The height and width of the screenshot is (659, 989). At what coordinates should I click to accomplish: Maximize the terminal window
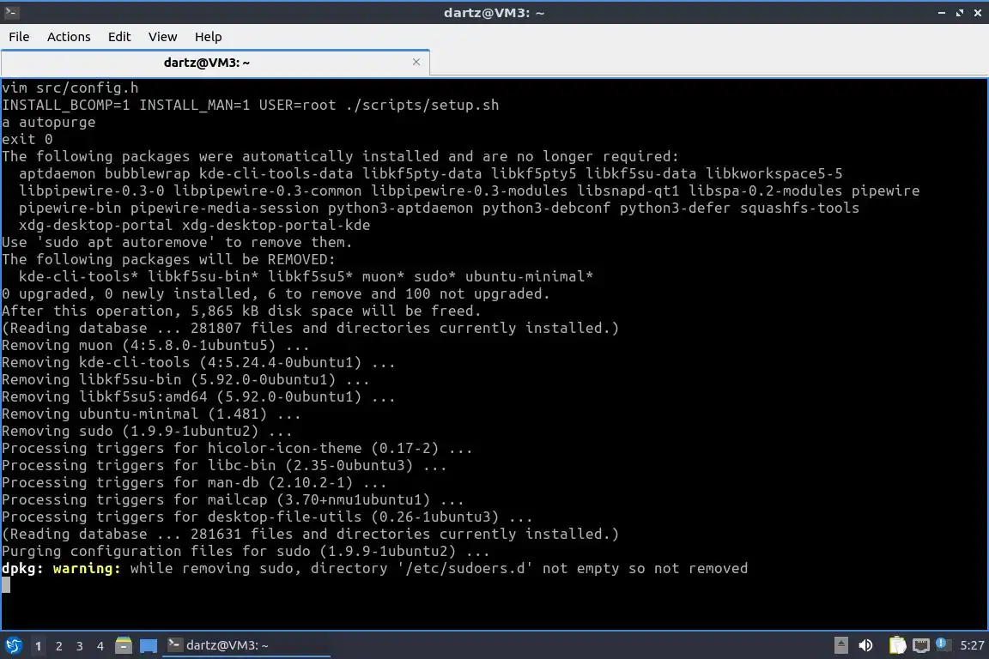[x=960, y=13]
